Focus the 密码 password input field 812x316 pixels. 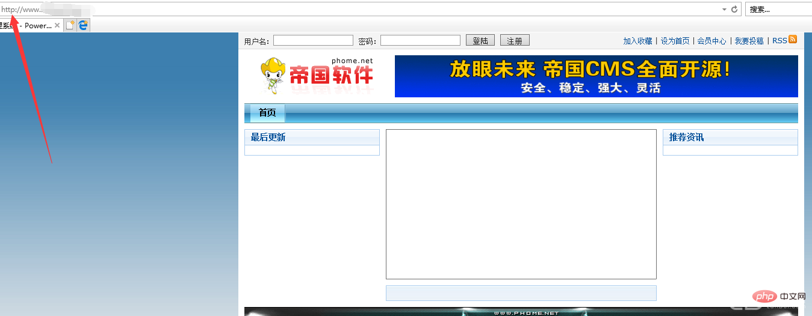[x=420, y=41]
